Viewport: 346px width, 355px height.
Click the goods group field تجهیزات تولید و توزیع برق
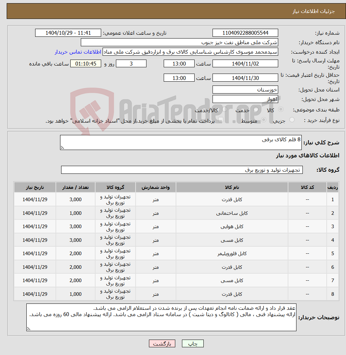pyautogui.click(x=182, y=170)
